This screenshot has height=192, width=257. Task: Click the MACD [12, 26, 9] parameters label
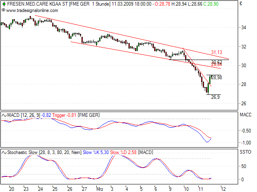pyautogui.click(x=23, y=116)
